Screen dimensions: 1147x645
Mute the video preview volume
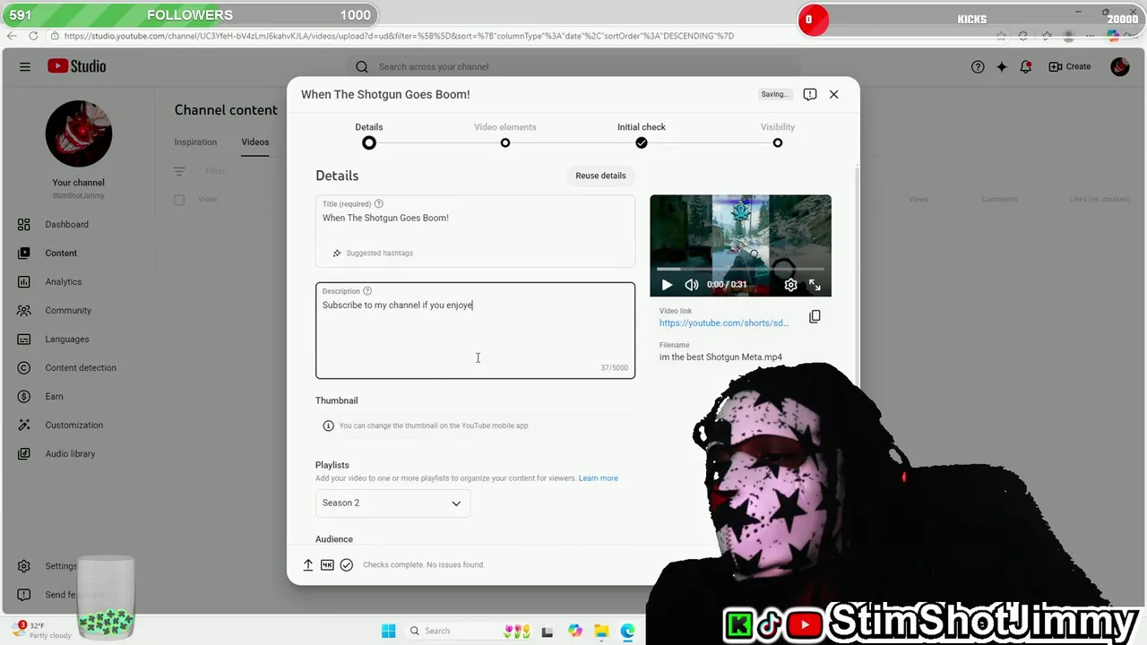tap(691, 285)
